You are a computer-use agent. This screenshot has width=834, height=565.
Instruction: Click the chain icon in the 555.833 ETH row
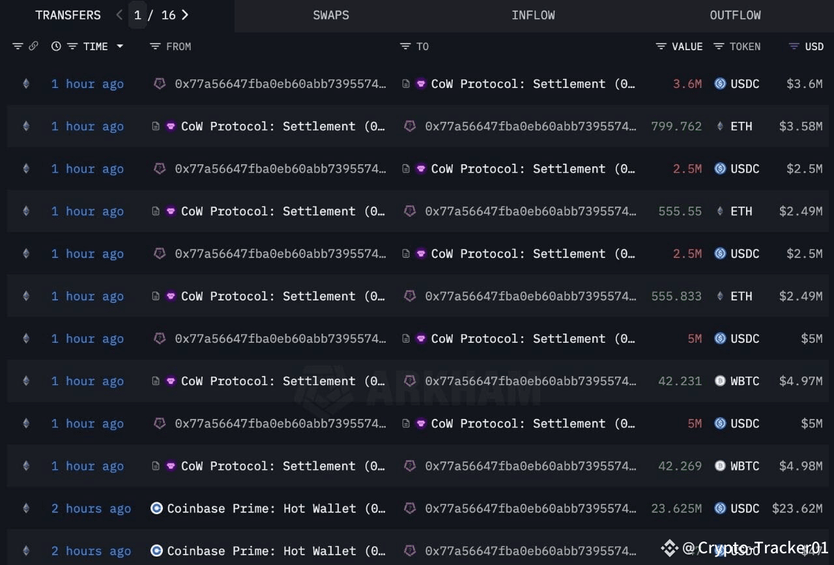(26, 295)
